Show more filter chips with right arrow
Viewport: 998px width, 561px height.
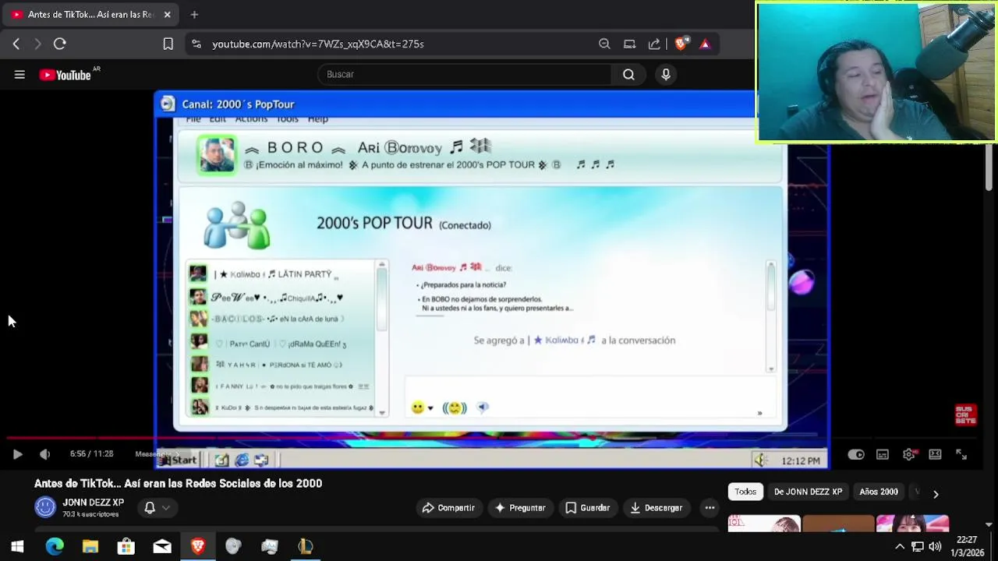936,493
